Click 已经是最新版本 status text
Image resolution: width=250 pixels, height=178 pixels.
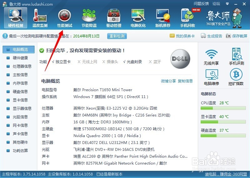(x=110, y=174)
